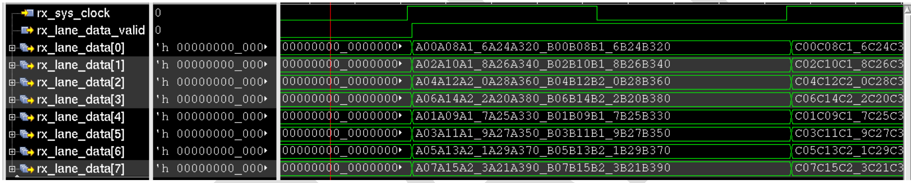Click the waveform vertical scrollbar up arrow
The image size is (911, 183).
907,10
